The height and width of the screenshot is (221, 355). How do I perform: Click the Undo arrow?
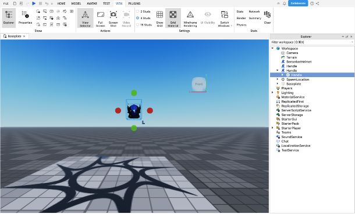(47, 3)
